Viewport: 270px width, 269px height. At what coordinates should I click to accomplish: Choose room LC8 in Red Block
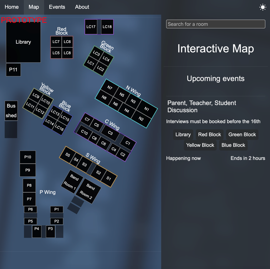[x=67, y=53]
